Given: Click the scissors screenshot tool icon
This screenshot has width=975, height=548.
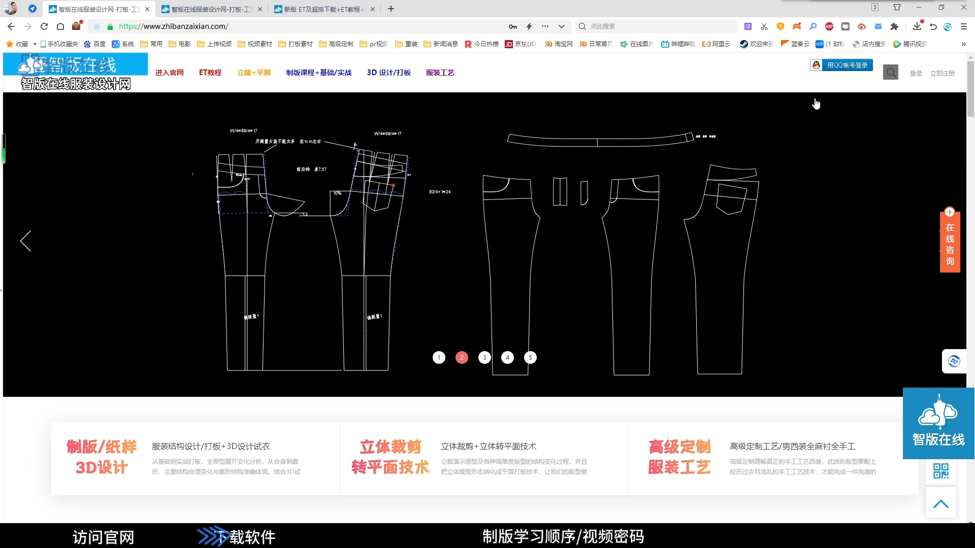Looking at the screenshot, I should (764, 26).
